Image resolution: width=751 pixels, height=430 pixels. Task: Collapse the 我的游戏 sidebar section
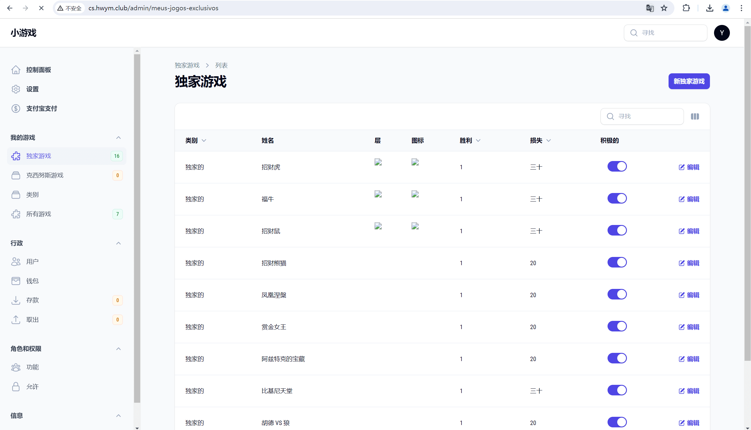click(119, 138)
